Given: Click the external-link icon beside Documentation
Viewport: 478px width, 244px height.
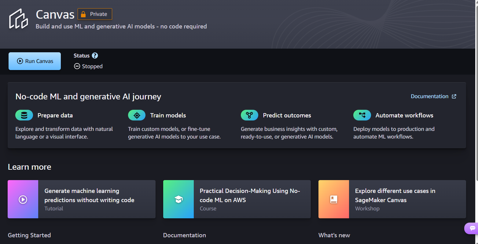Looking at the screenshot, I should tap(454, 96).
